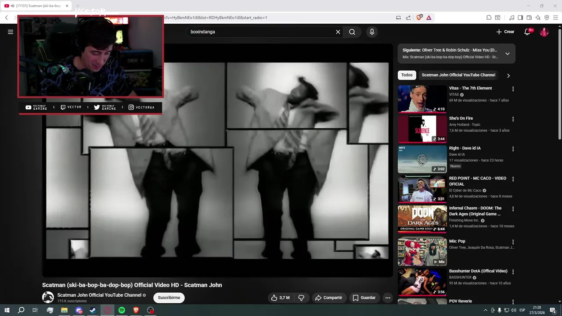Open the Brave Wallet icon
Viewport: 562px width, 316px height.
tap(529, 18)
